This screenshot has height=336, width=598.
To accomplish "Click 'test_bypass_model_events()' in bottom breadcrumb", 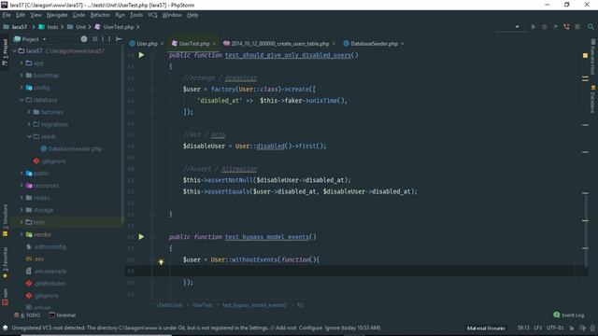I will [x=254, y=305].
